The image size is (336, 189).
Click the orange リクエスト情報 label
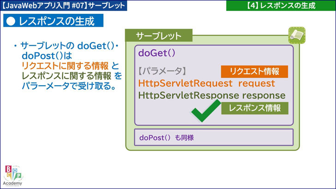click(254, 71)
